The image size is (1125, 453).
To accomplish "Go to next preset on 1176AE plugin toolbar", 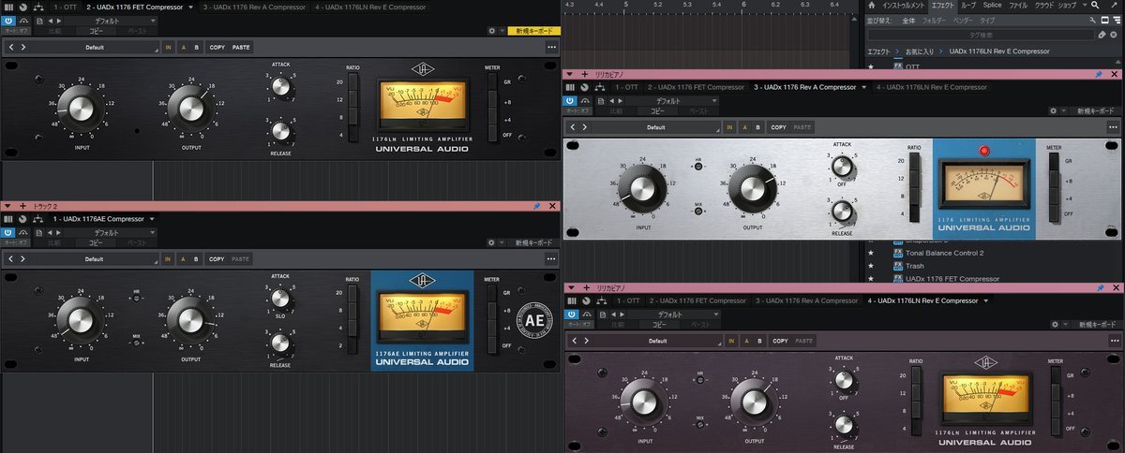I will (23, 259).
